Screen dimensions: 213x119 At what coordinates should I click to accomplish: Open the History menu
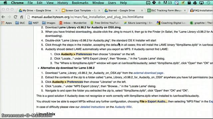[x=63, y=3]
